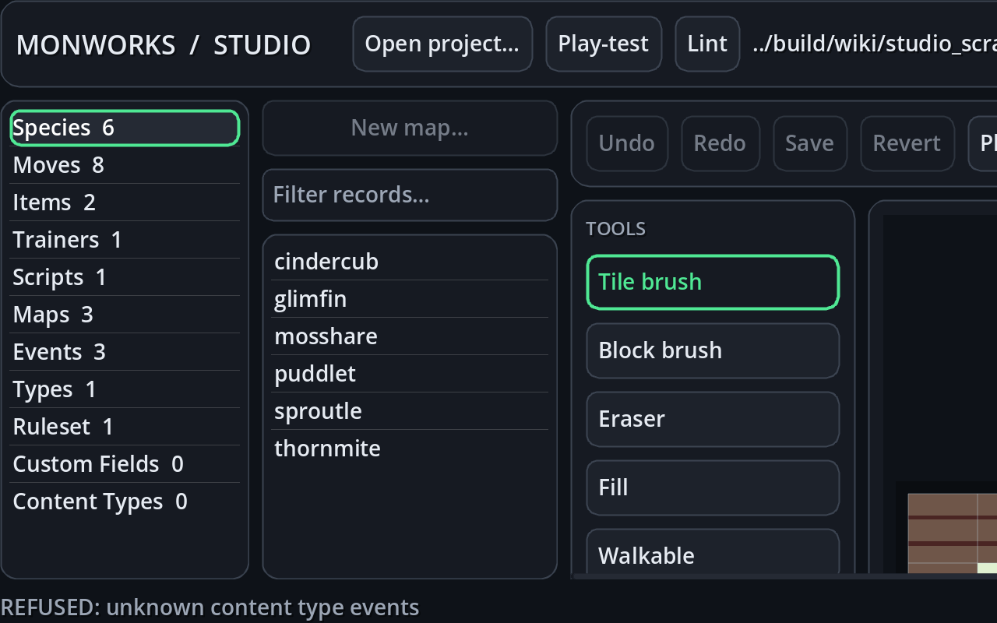Viewport: 997px width, 623px height.
Task: Pick the Fill tool
Action: pos(713,487)
